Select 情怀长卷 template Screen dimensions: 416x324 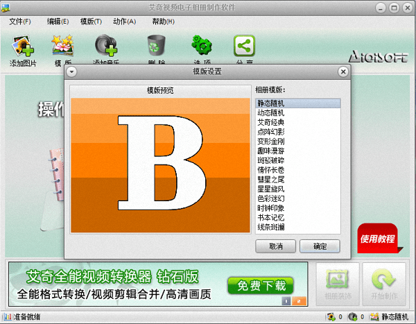(298, 170)
